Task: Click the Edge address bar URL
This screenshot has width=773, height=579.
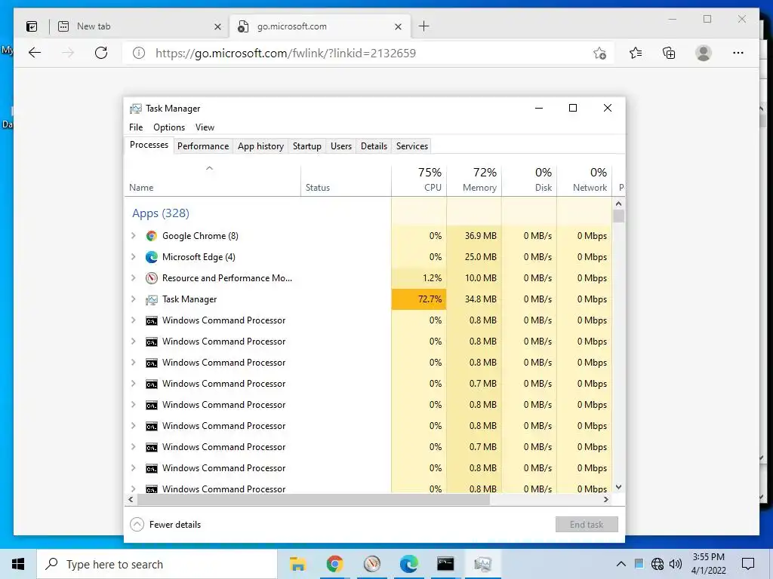Action: point(286,54)
